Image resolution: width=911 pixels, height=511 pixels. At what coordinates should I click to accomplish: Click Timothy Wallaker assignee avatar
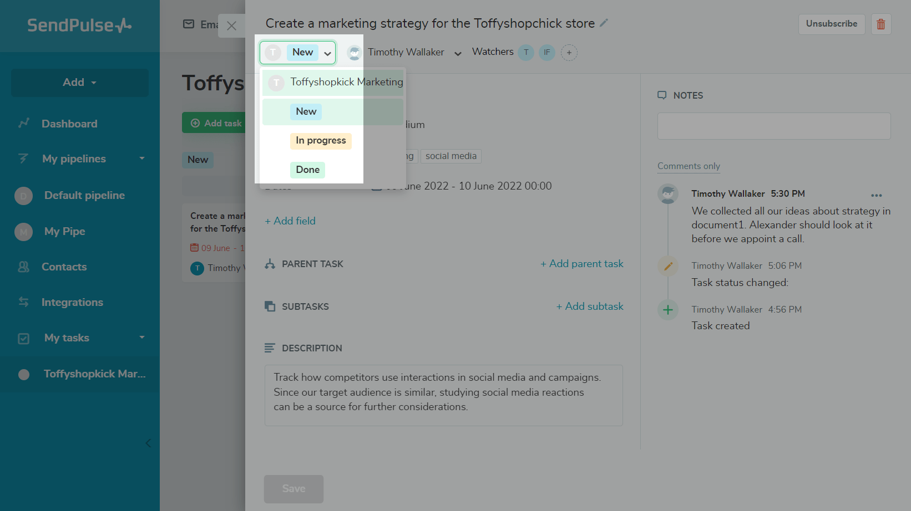tap(354, 53)
